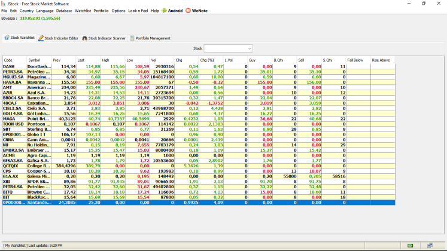Screen dimensions: 447x251
Task: Switch to Portfolio Management tab
Action: 150,38
